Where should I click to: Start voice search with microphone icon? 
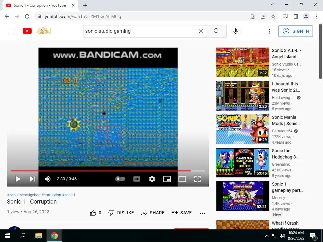coord(236,31)
